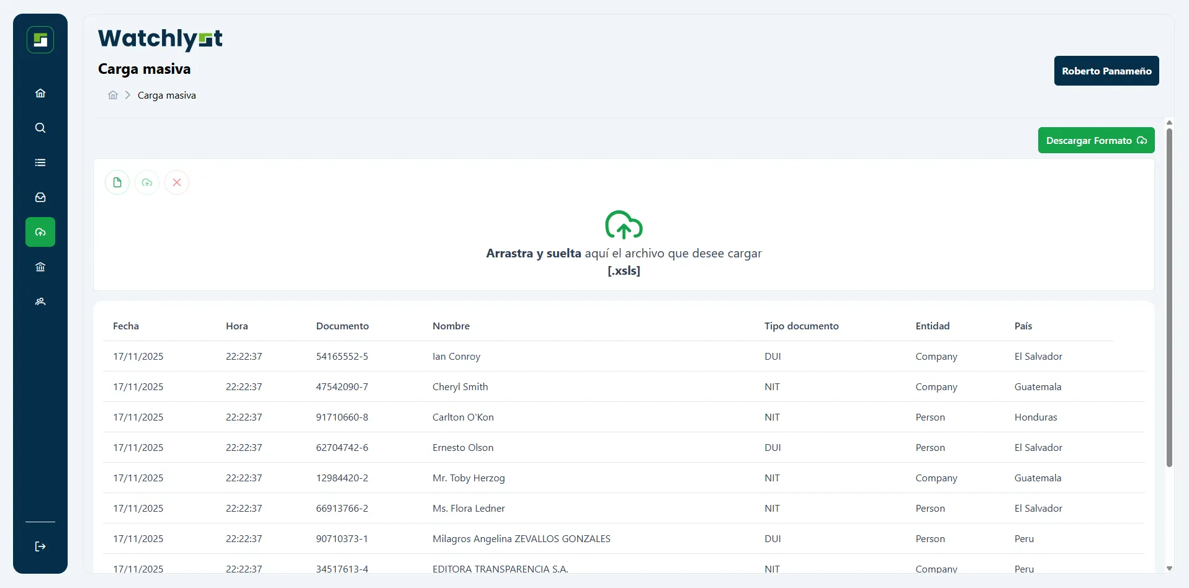Open the Roberto Panameño user menu

[x=1106, y=71]
